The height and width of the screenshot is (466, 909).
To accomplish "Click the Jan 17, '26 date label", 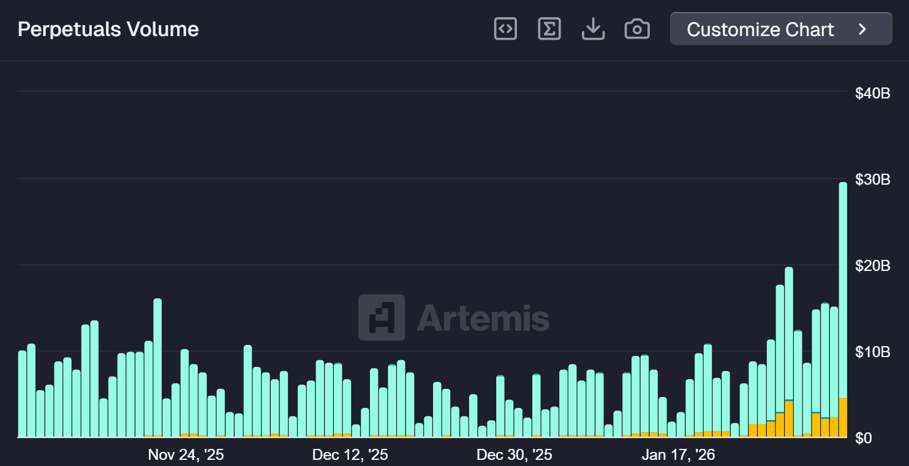I will (678, 455).
